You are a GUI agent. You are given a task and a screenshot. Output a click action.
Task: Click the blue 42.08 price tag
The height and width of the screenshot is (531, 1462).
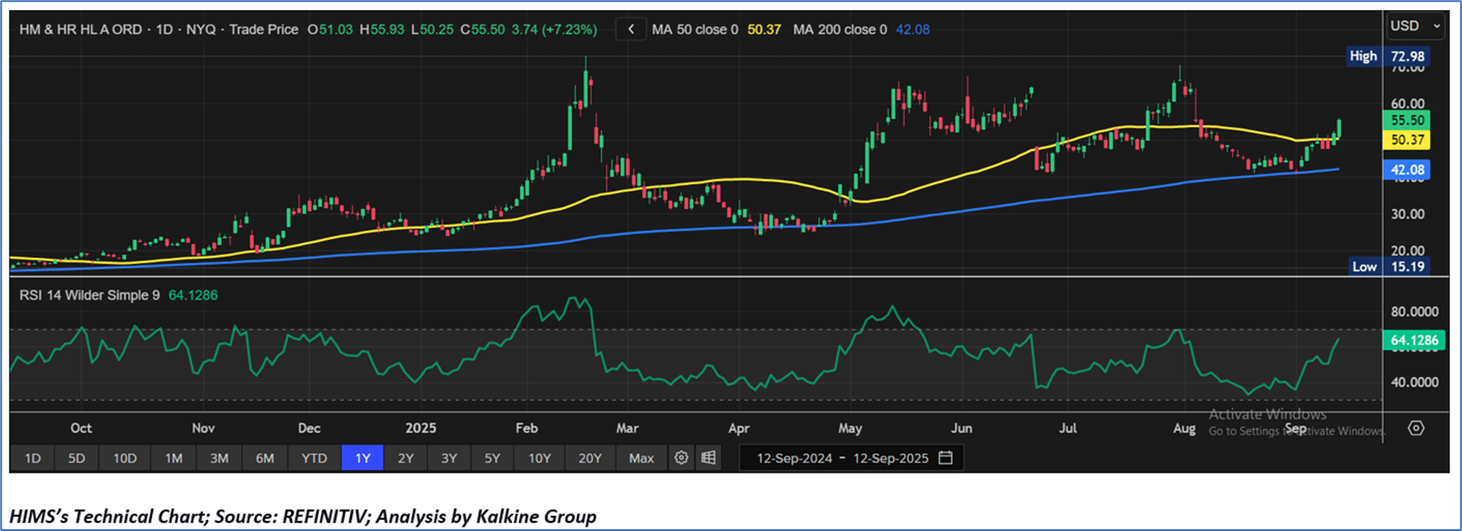coord(1407,170)
